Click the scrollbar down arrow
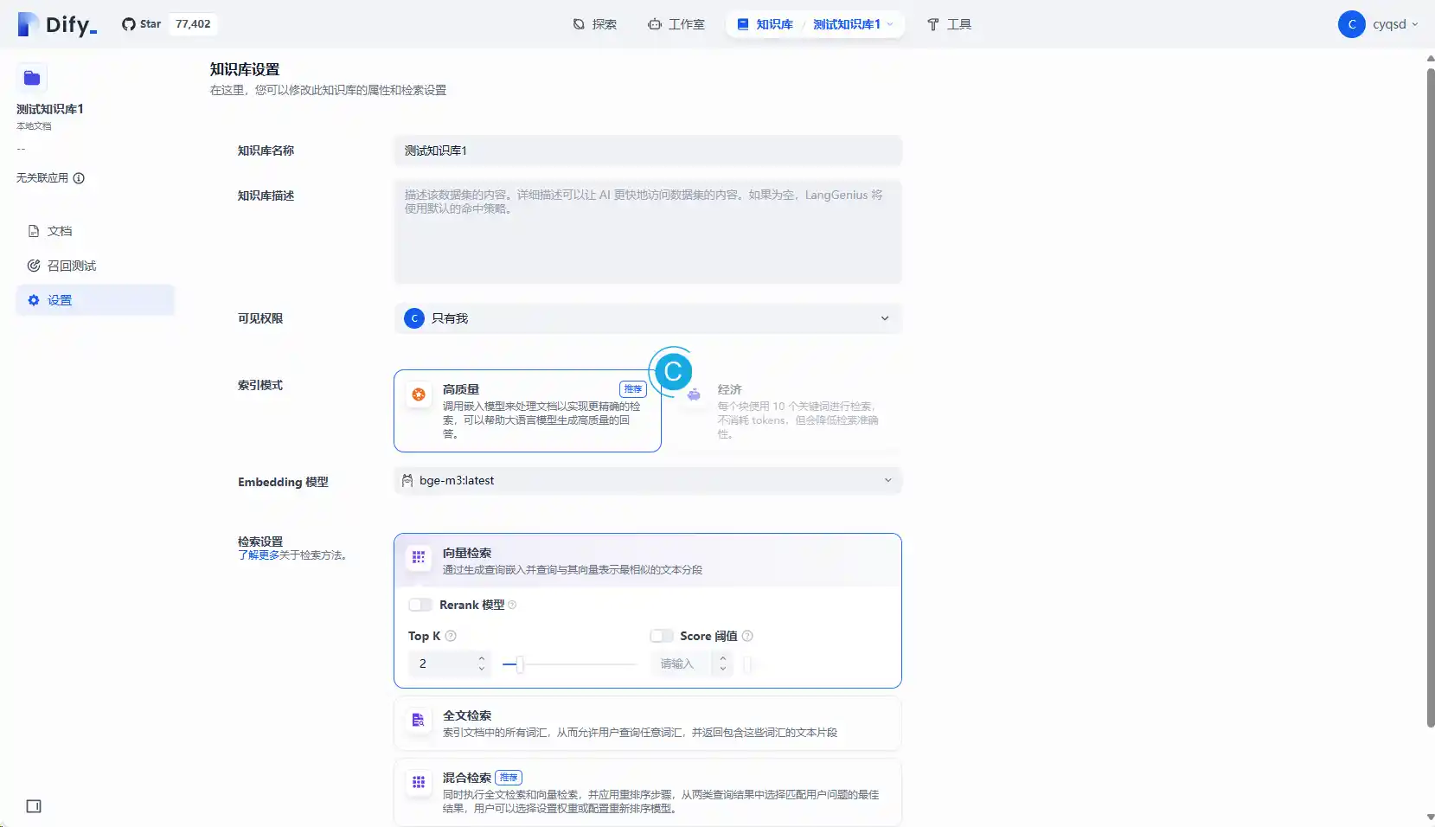Image resolution: width=1435 pixels, height=827 pixels. (1430, 817)
